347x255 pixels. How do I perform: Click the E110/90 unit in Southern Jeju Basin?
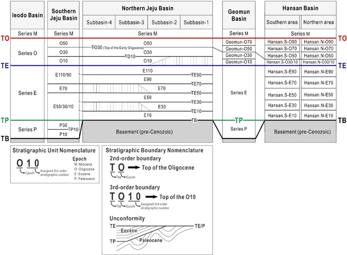(x=63, y=74)
